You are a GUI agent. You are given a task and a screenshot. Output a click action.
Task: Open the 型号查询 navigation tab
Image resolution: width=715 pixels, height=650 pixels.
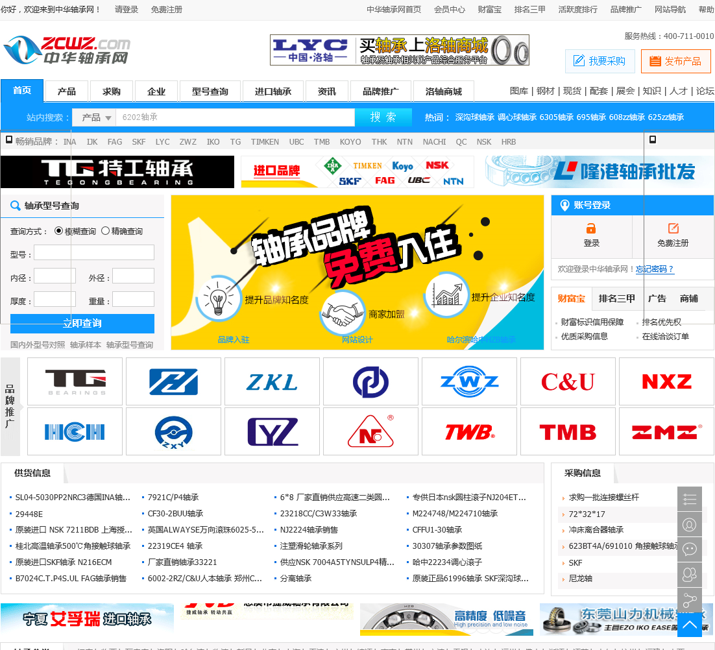click(x=210, y=91)
